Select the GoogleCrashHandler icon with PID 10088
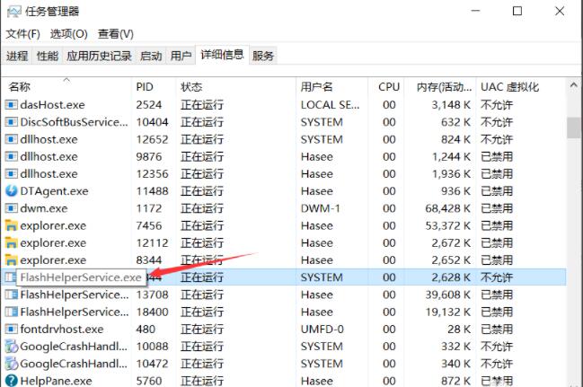The image size is (583, 387). click(12, 346)
